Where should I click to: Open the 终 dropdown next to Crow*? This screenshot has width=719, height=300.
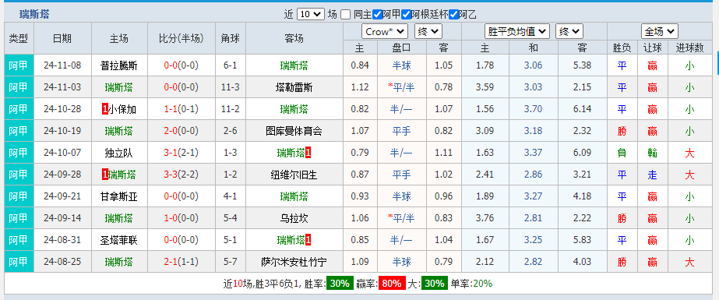pyautogui.click(x=428, y=32)
